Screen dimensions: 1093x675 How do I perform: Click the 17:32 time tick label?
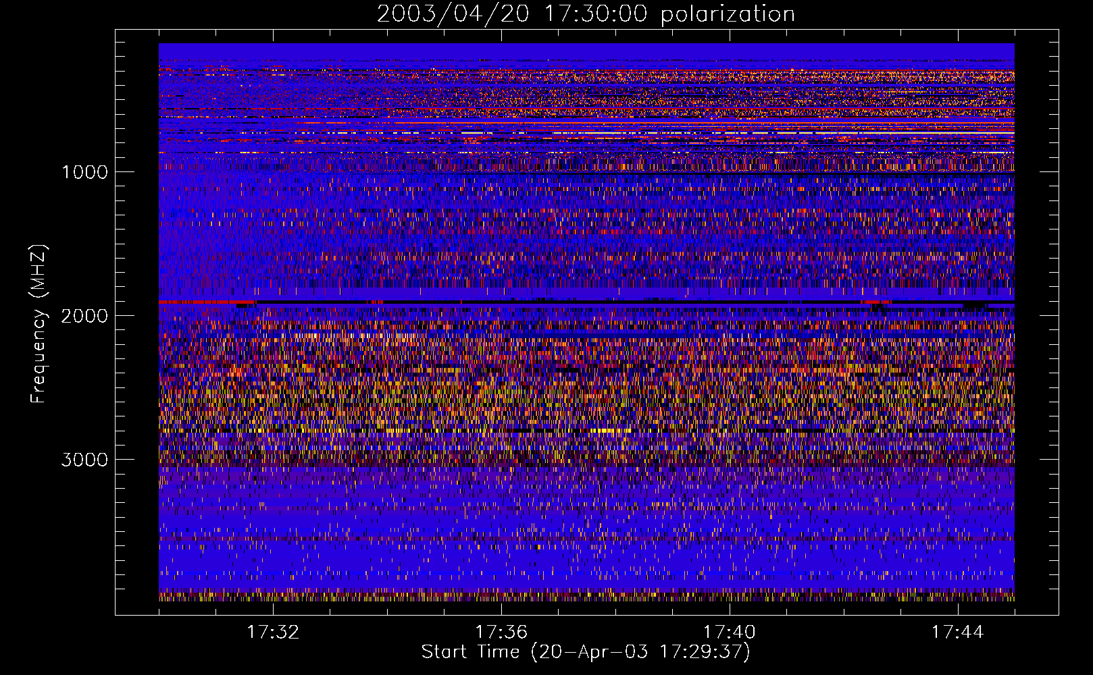click(273, 632)
